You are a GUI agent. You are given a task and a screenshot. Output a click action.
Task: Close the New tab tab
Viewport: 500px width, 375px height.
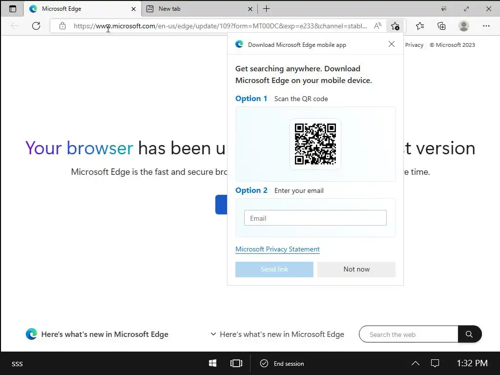(x=250, y=9)
